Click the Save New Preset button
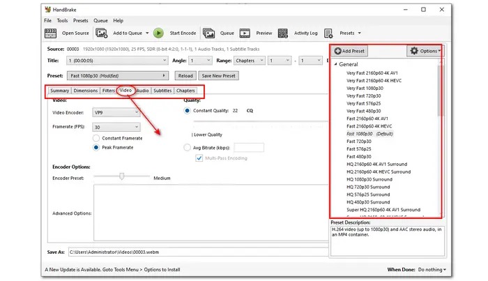This screenshot has width=488, height=281. click(218, 75)
